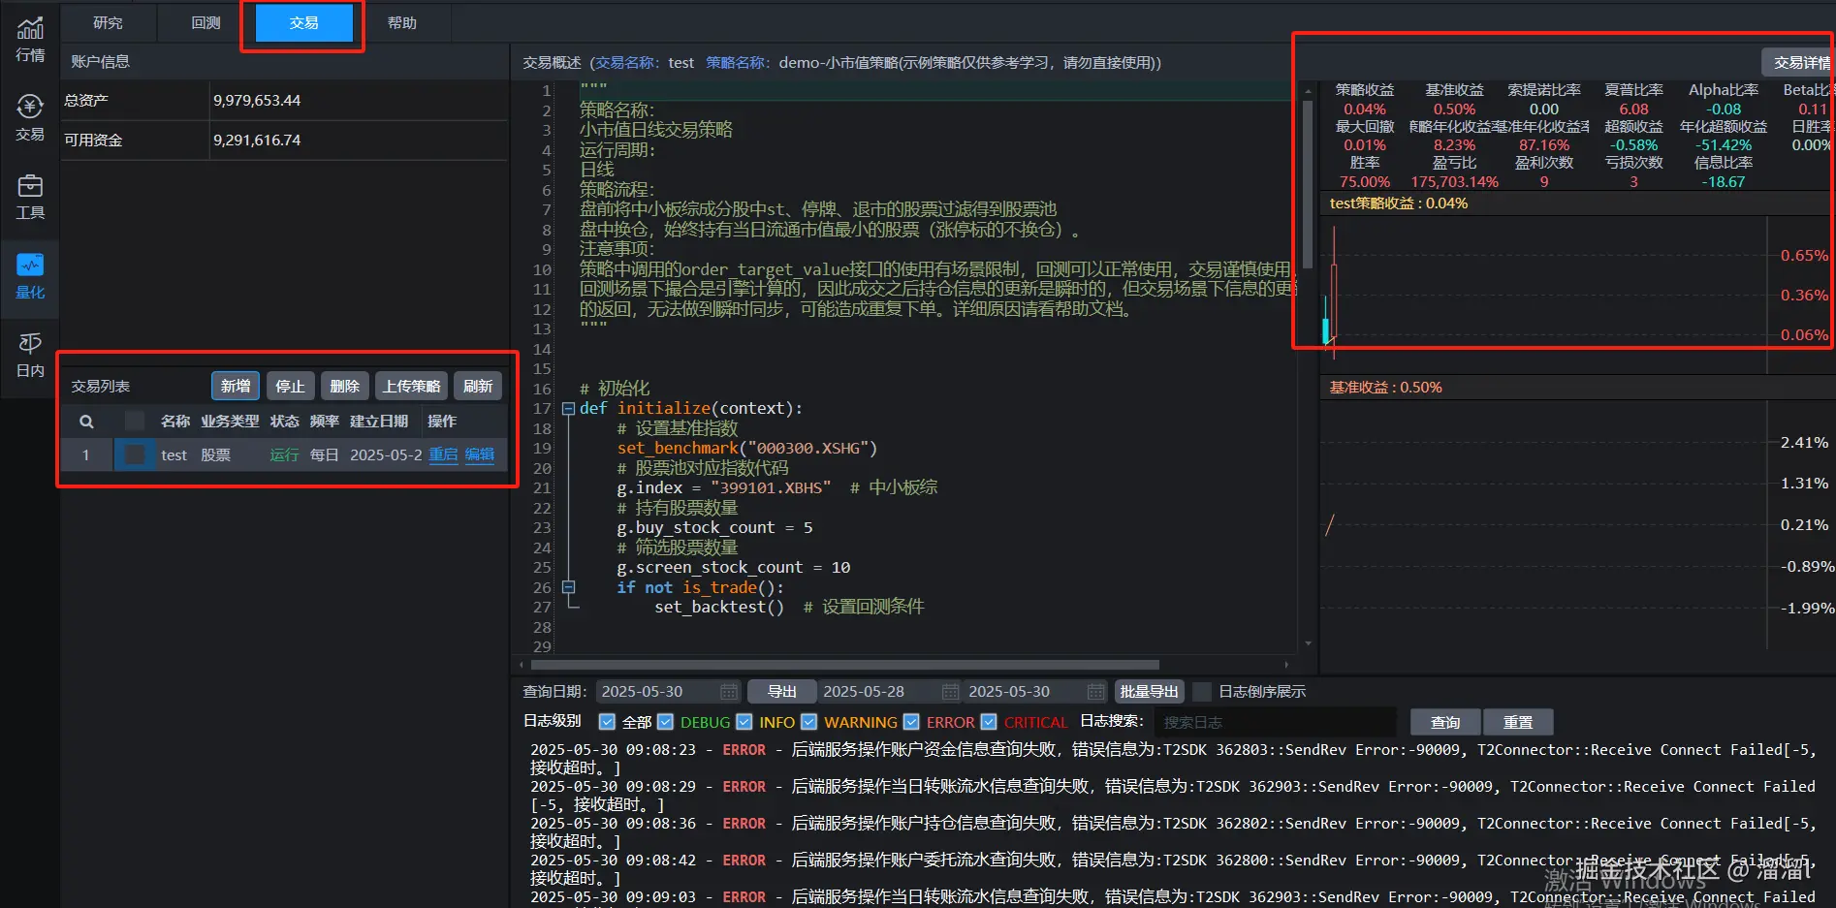Enable the 日志倒序展示 checkbox

pyautogui.click(x=1202, y=692)
